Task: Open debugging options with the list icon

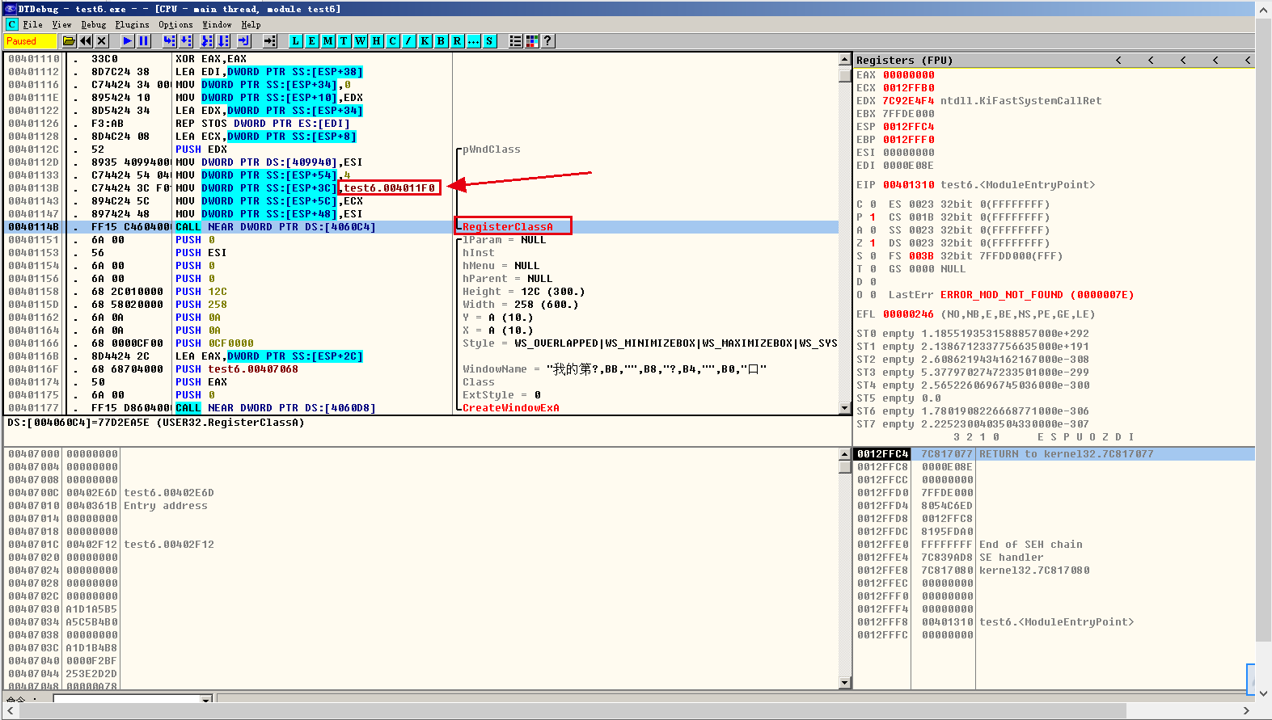Action: [516, 41]
